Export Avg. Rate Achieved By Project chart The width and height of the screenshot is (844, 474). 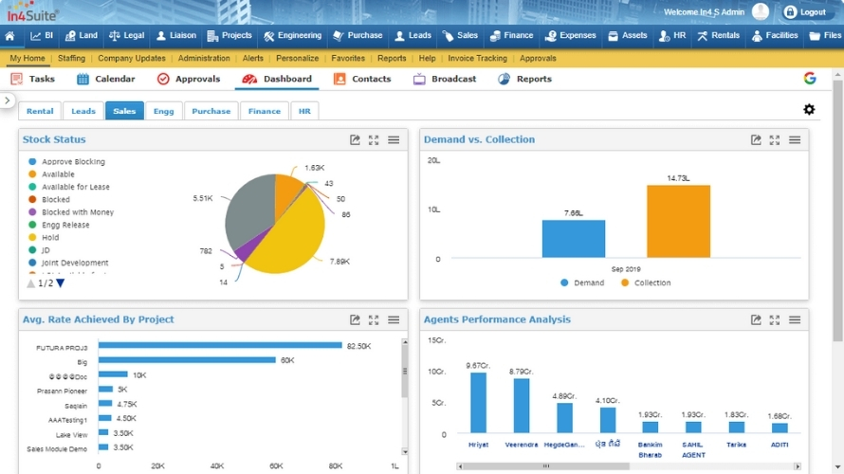[x=355, y=319]
